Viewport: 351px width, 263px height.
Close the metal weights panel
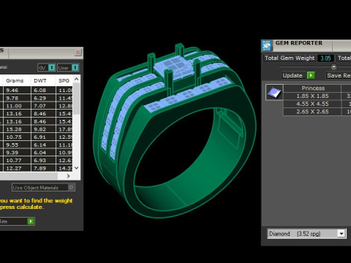(x=78, y=53)
